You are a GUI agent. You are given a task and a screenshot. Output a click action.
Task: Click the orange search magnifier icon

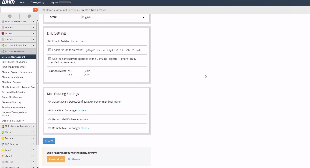pos(35,10)
